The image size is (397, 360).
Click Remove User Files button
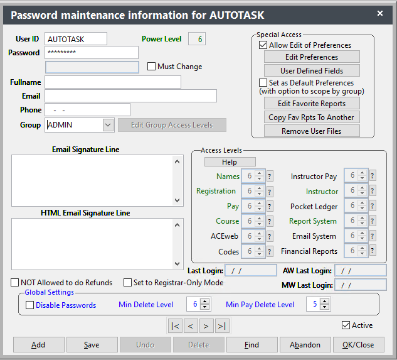click(x=312, y=131)
